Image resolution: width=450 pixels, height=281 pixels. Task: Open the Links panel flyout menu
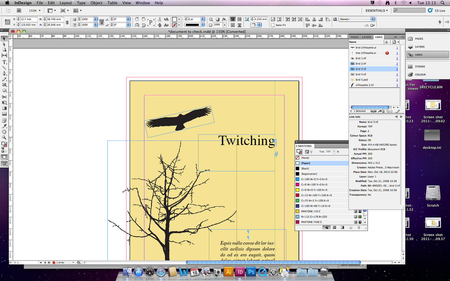[x=402, y=37]
